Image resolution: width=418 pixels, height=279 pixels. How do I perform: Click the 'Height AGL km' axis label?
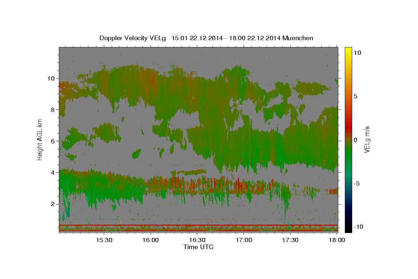(x=40, y=139)
